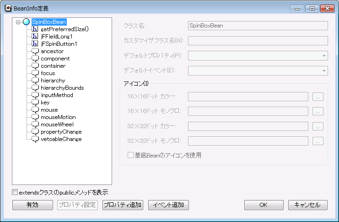This screenshot has height=222, width=339.
Task: Select the mouseMotion event entry
Action: point(58,117)
